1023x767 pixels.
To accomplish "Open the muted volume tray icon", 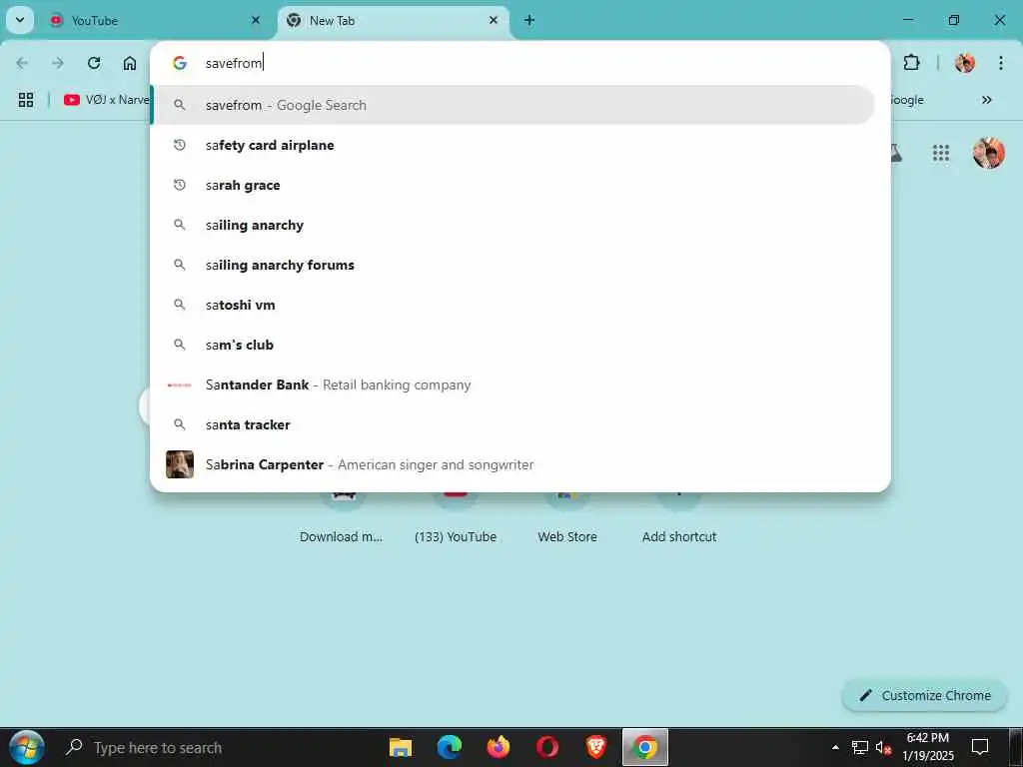I will pyautogui.click(x=883, y=747).
